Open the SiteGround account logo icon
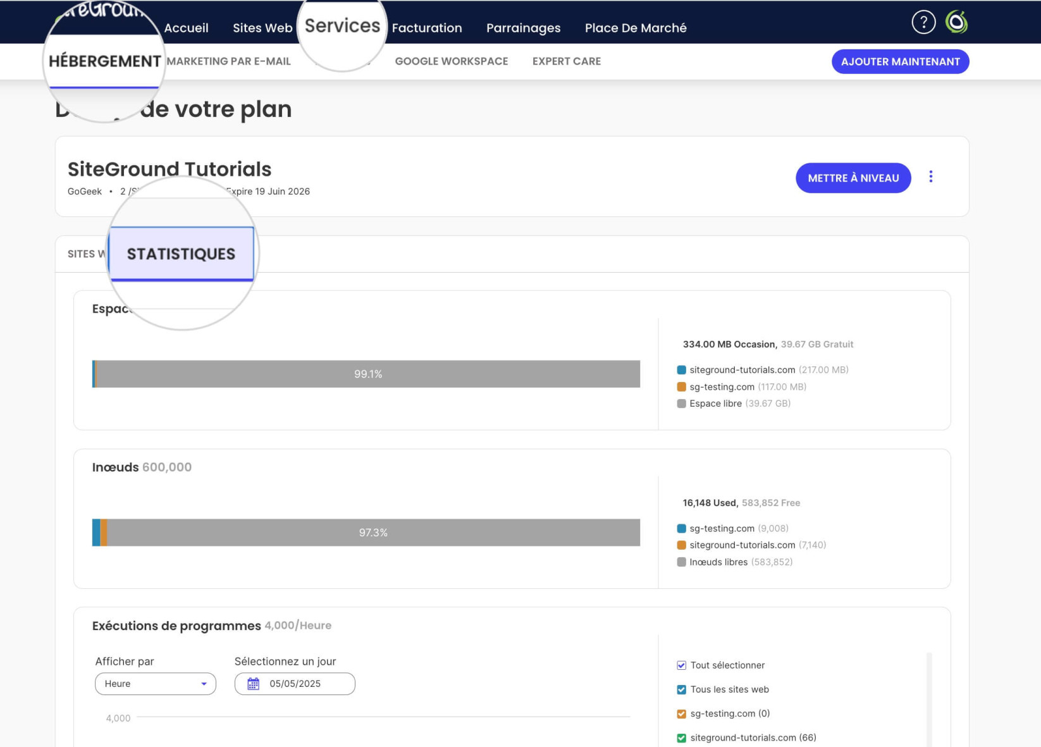1041x747 pixels. click(956, 22)
